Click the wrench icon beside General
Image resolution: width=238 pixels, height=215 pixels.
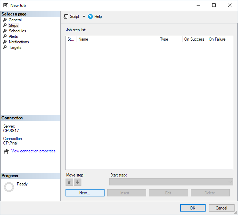click(5, 20)
